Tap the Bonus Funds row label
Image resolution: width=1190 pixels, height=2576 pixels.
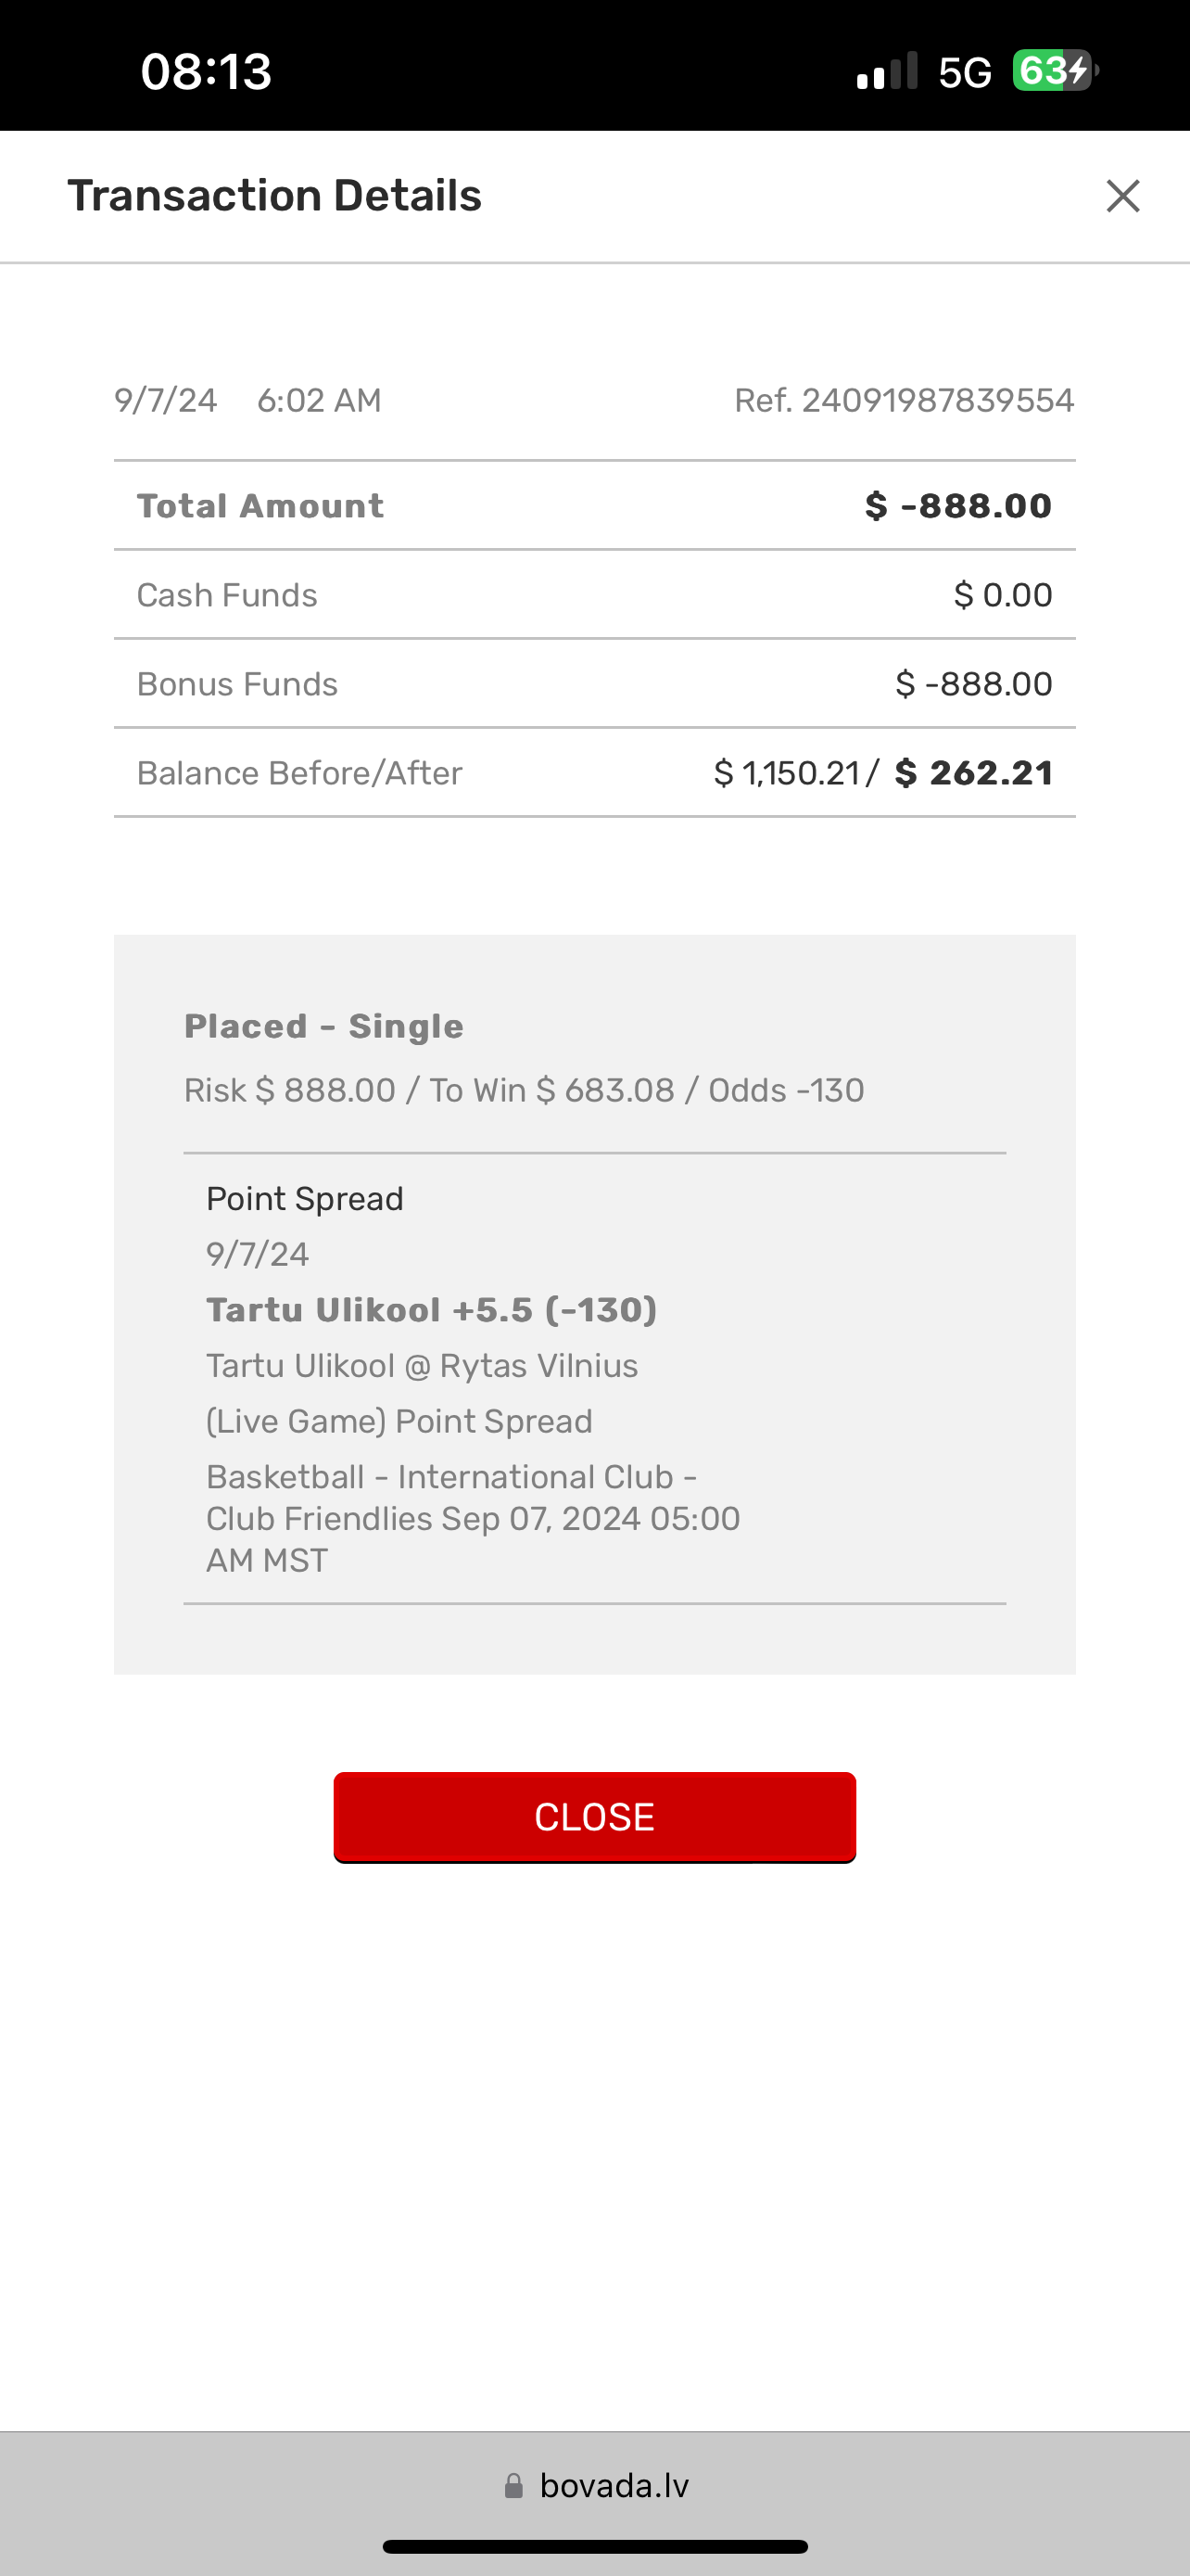pos(237,684)
